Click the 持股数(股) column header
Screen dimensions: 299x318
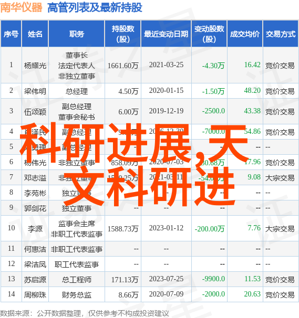[x=123, y=34]
